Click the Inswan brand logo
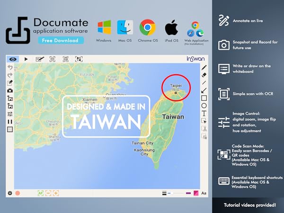 195,59
